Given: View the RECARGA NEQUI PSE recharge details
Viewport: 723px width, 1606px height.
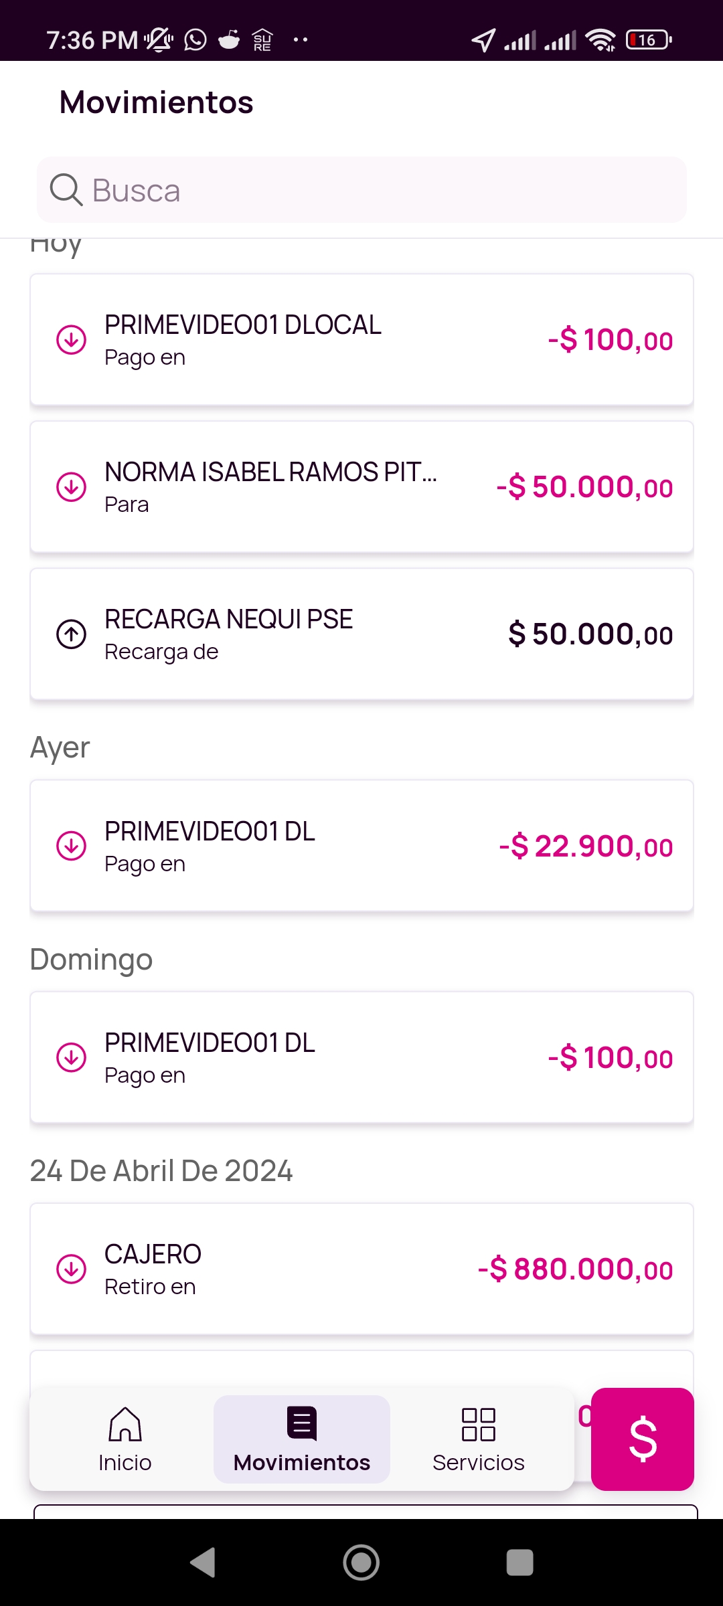Looking at the screenshot, I should pos(361,634).
